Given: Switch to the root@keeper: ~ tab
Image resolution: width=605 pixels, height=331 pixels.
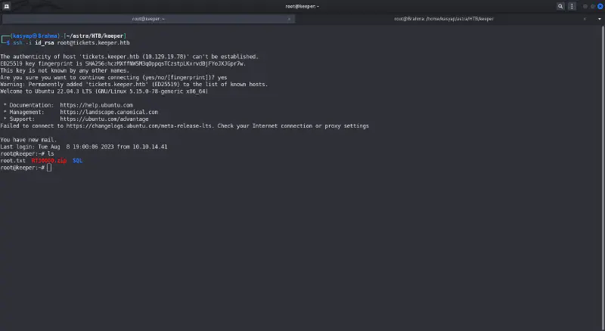Looking at the screenshot, I should pyautogui.click(x=147, y=19).
